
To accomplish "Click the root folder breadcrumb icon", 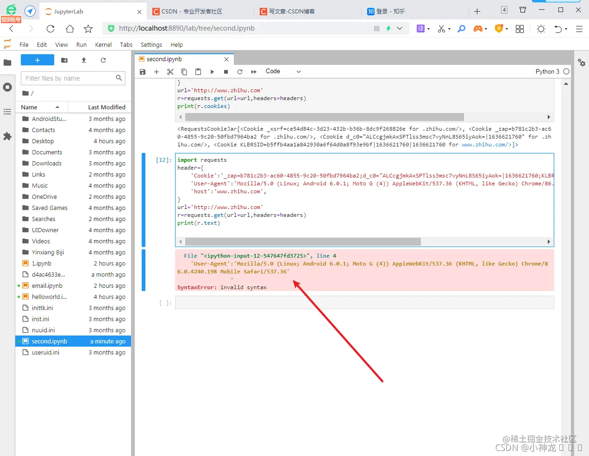I will pyautogui.click(x=25, y=93).
